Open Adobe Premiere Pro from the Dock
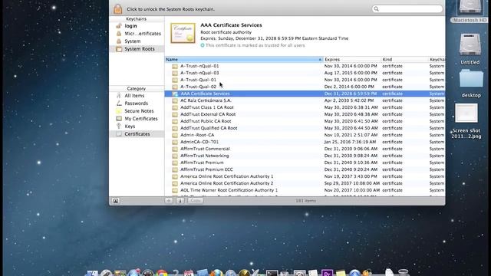This screenshot has height=276, width=491. (x=327, y=273)
